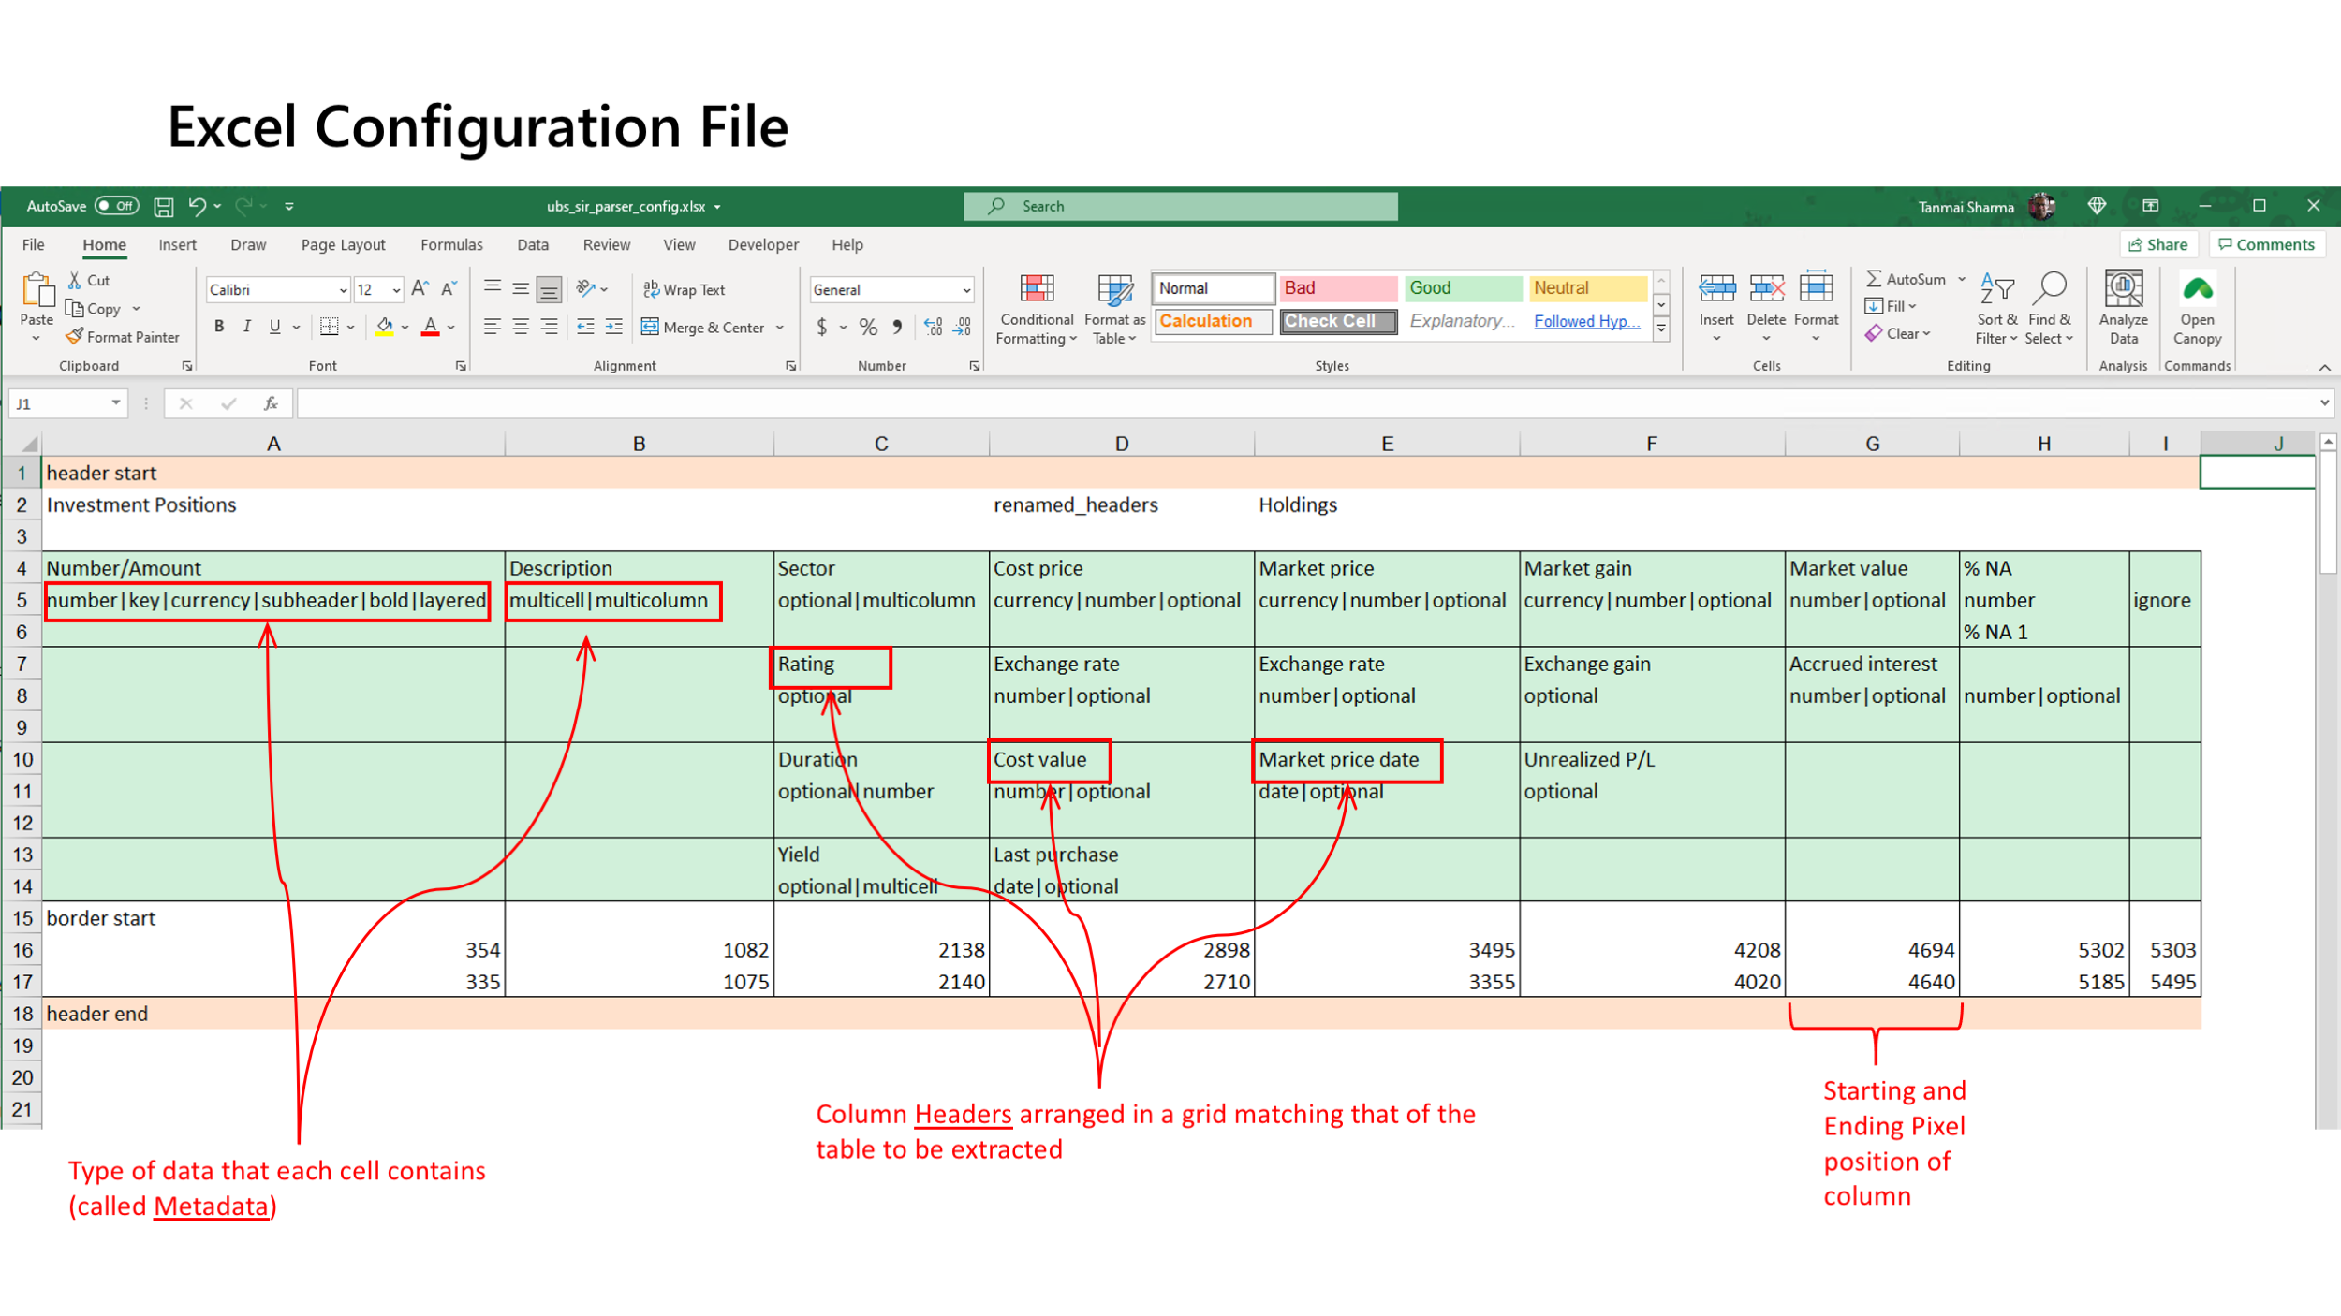The height and width of the screenshot is (1316, 2341).
Task: Switch to the Page Layout tab
Action: tap(343, 245)
